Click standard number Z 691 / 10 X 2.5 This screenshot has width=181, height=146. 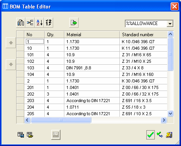point(143,114)
